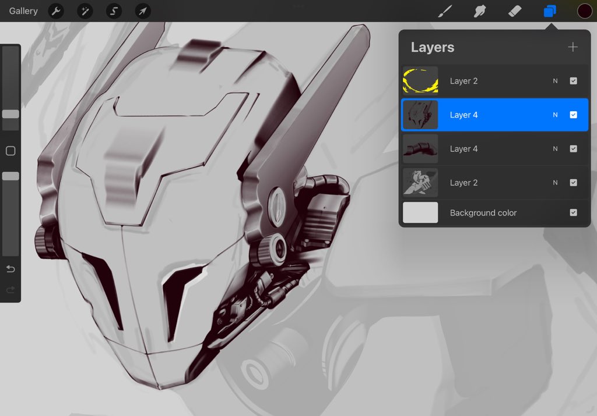Image resolution: width=597 pixels, height=416 pixels.
Task: Open blend mode N for unselected Layer 4
Action: pyautogui.click(x=555, y=148)
